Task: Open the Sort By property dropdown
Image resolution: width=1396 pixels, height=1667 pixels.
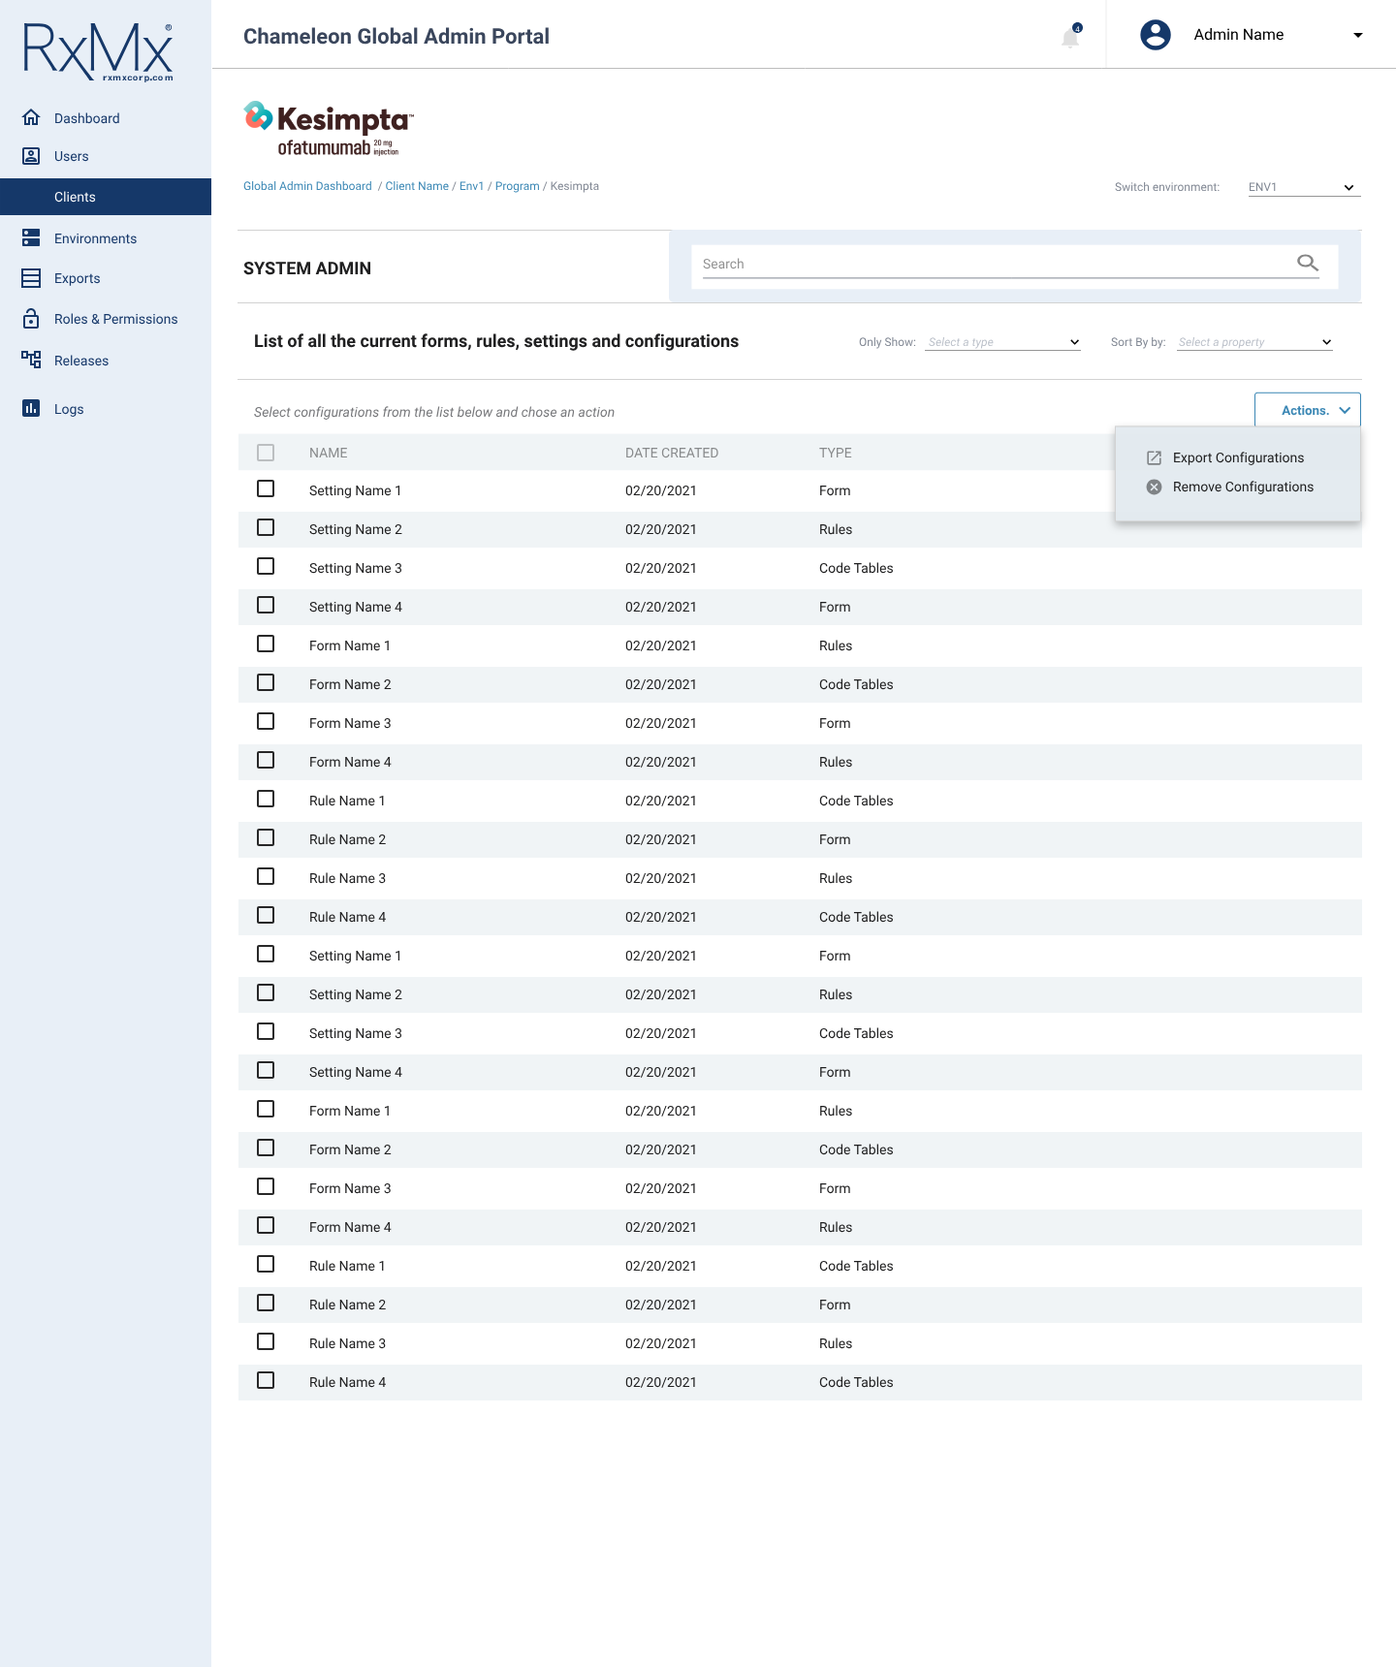Action: [1254, 342]
